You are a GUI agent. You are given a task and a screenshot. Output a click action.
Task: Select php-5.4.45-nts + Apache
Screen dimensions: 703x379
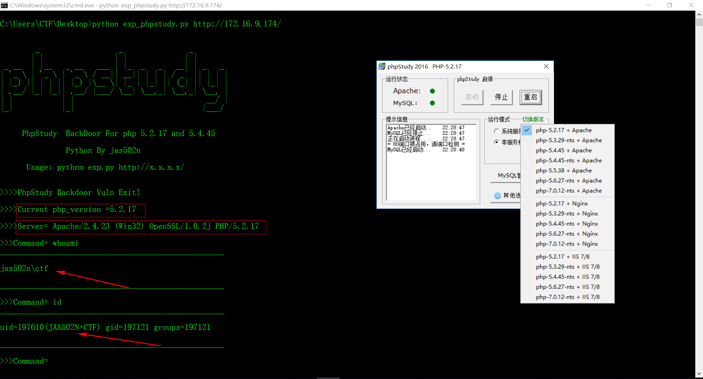(x=568, y=161)
